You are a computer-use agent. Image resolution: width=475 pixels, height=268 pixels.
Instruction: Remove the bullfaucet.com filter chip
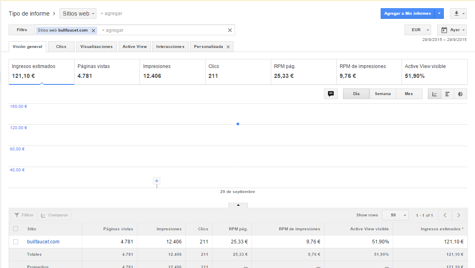pos(93,30)
